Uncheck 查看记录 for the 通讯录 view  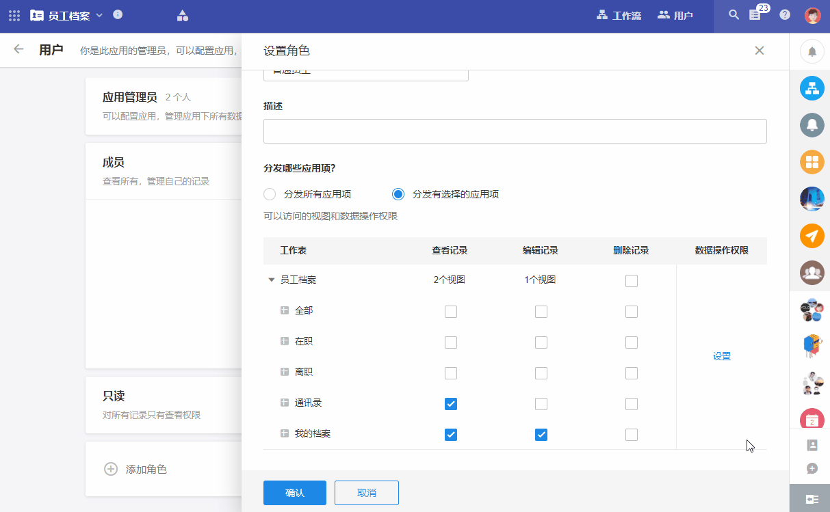pyautogui.click(x=450, y=404)
